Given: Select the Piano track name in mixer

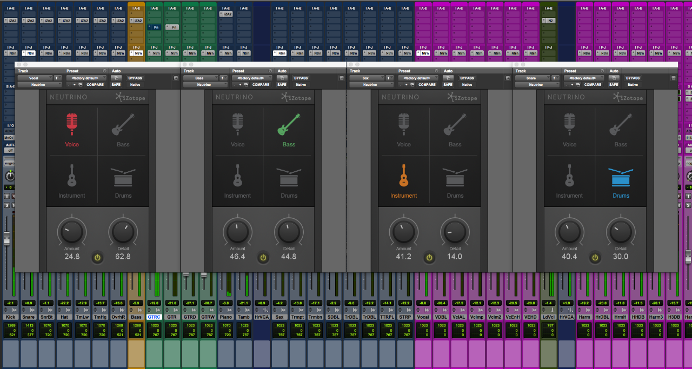Looking at the screenshot, I should tap(225, 317).
